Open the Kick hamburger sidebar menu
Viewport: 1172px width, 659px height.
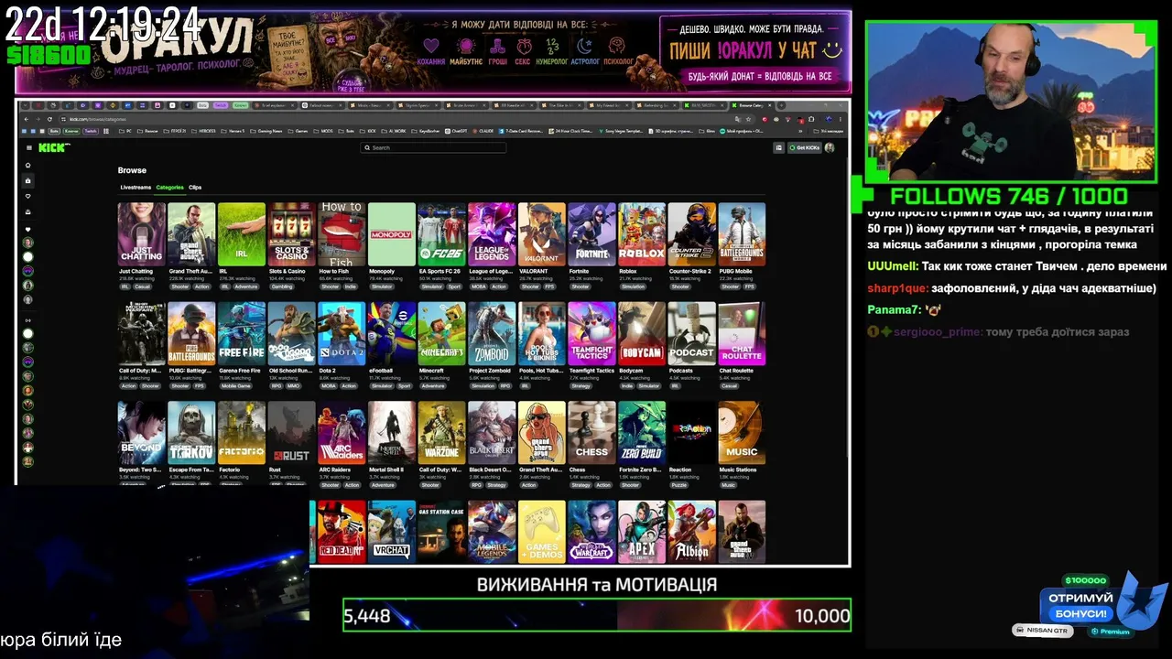tap(28, 147)
